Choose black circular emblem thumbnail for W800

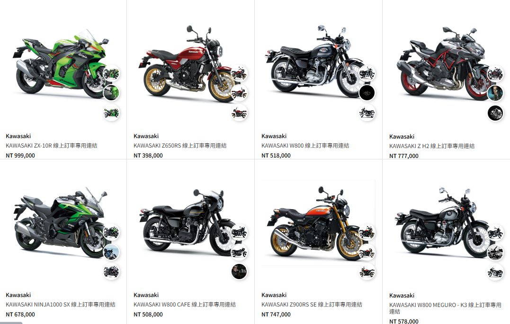367,93
